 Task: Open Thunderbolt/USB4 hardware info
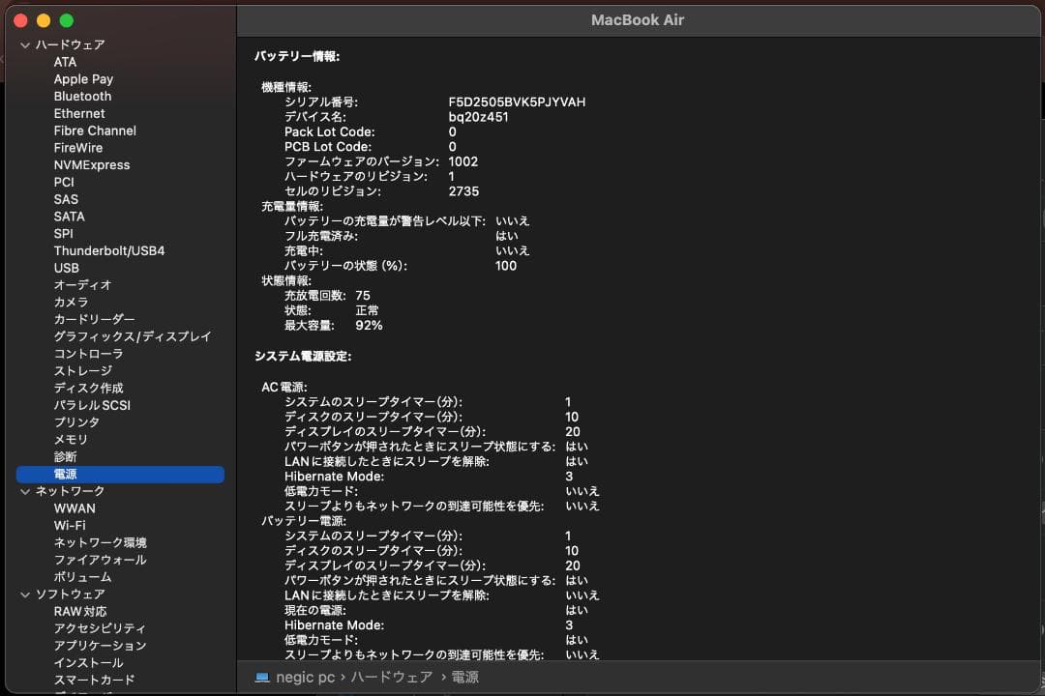tap(108, 250)
